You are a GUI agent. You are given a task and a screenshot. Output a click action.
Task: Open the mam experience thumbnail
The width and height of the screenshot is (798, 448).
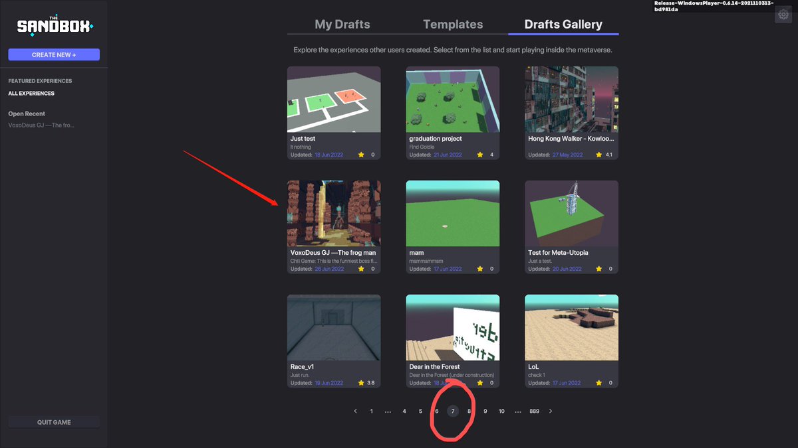point(453,213)
